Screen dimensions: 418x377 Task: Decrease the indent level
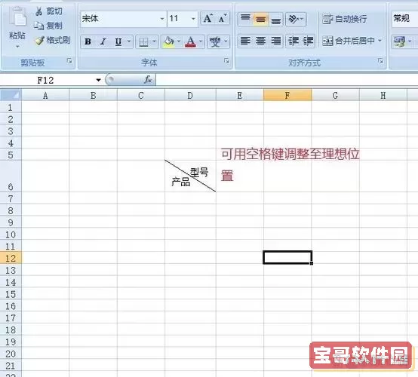coord(294,41)
